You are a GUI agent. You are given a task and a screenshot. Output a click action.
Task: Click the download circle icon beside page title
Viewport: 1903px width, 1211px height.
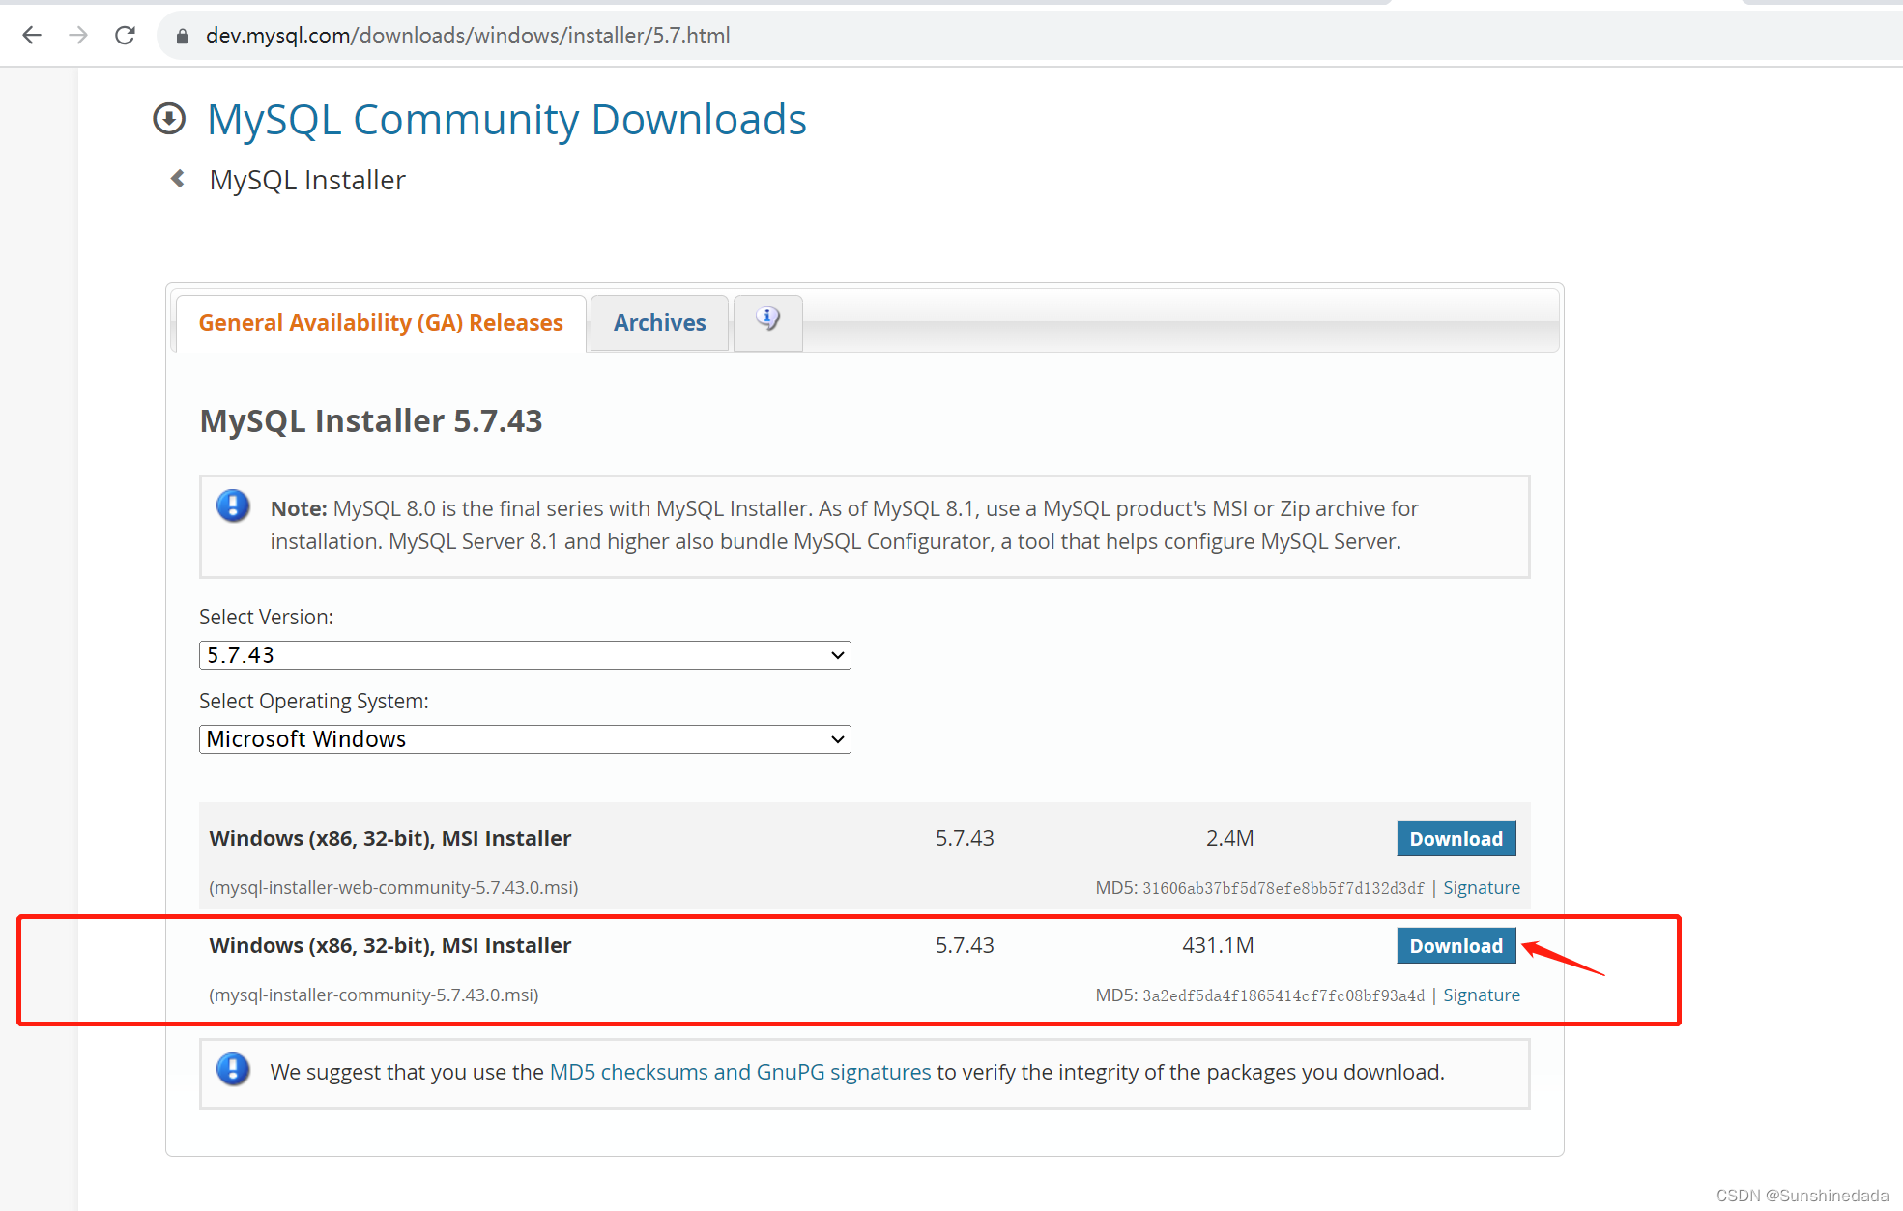pyautogui.click(x=169, y=119)
